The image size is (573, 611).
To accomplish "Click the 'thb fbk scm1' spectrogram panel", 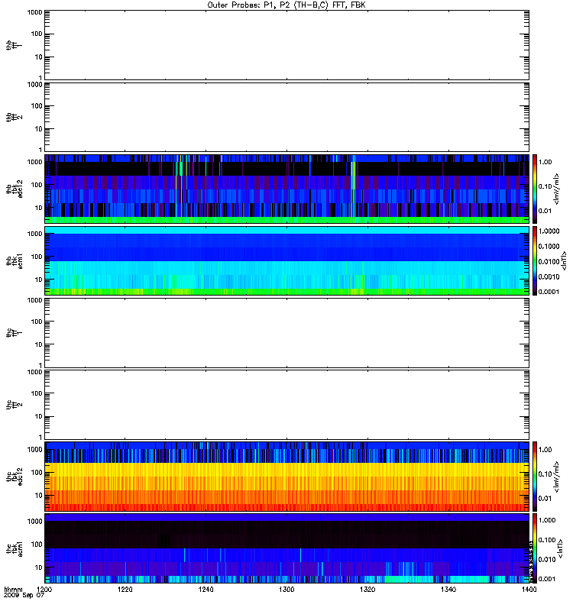I will click(x=287, y=260).
